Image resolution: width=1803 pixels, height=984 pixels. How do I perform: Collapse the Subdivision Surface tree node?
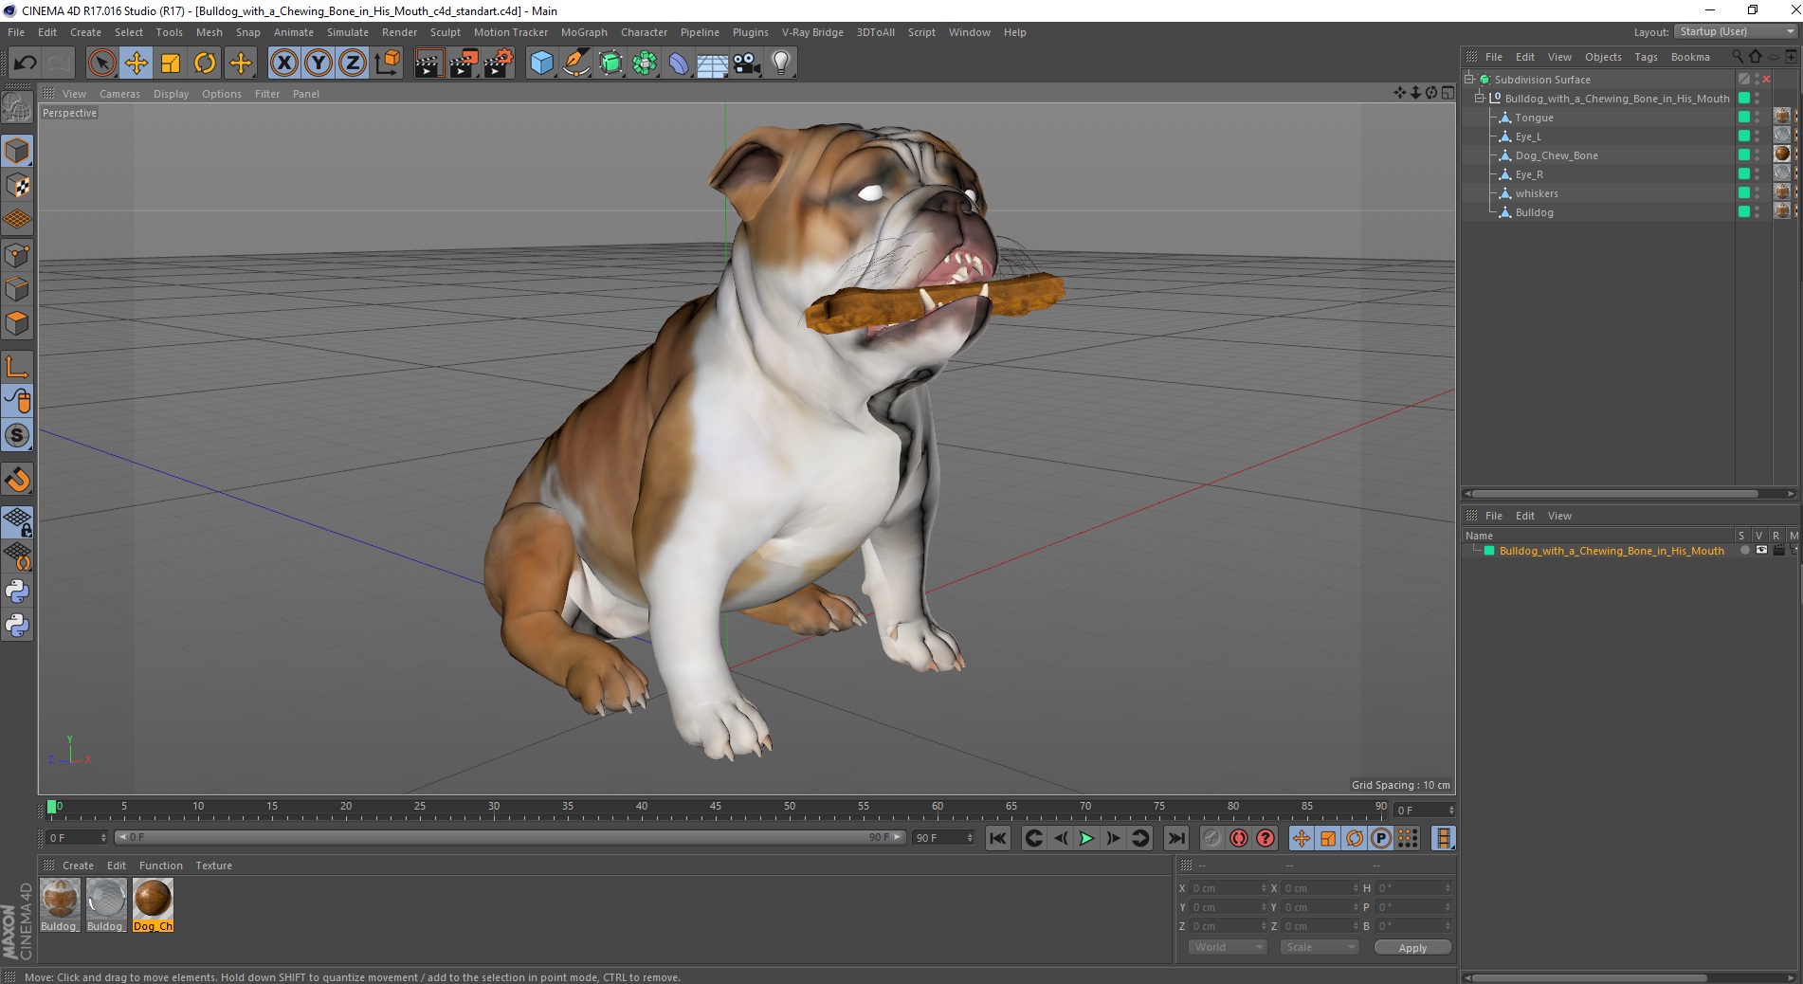point(1469,79)
